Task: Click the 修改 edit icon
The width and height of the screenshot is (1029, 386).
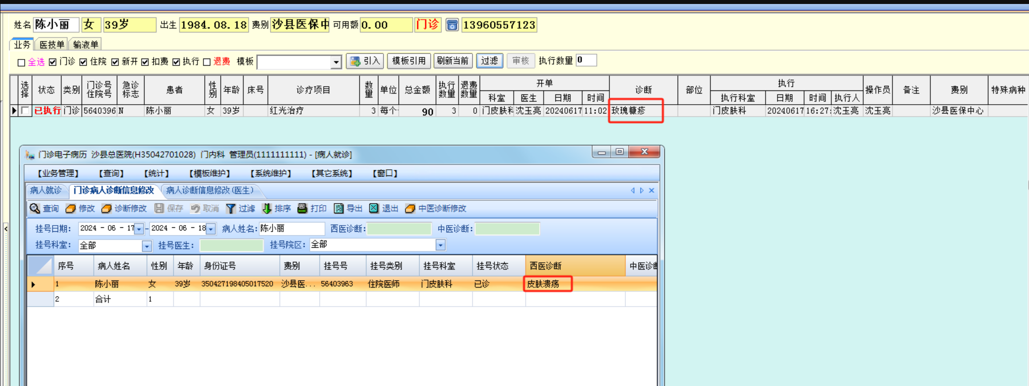Action: click(70, 208)
